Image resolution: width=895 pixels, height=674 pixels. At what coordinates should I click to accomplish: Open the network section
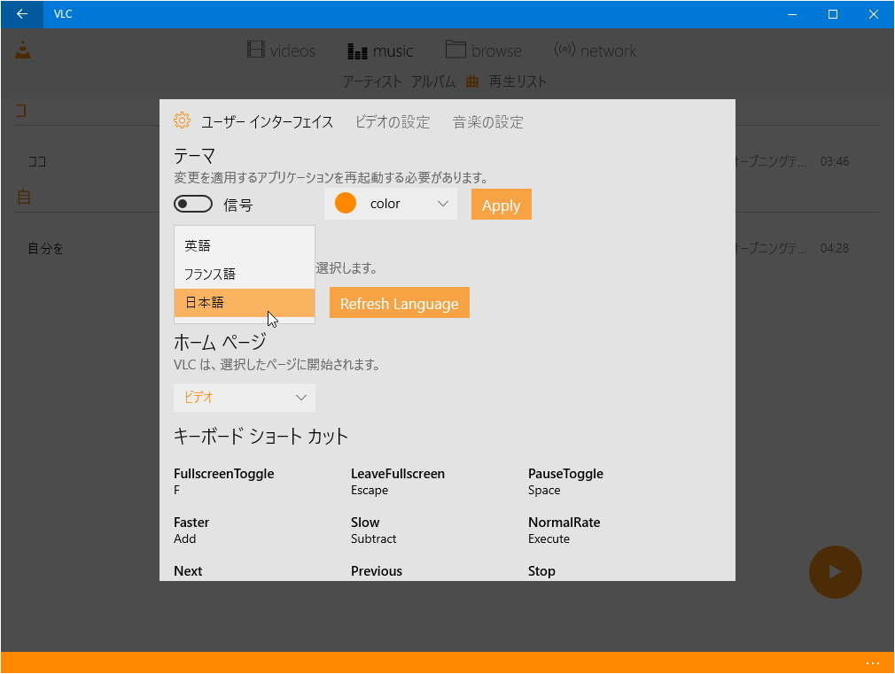pyautogui.click(x=595, y=50)
